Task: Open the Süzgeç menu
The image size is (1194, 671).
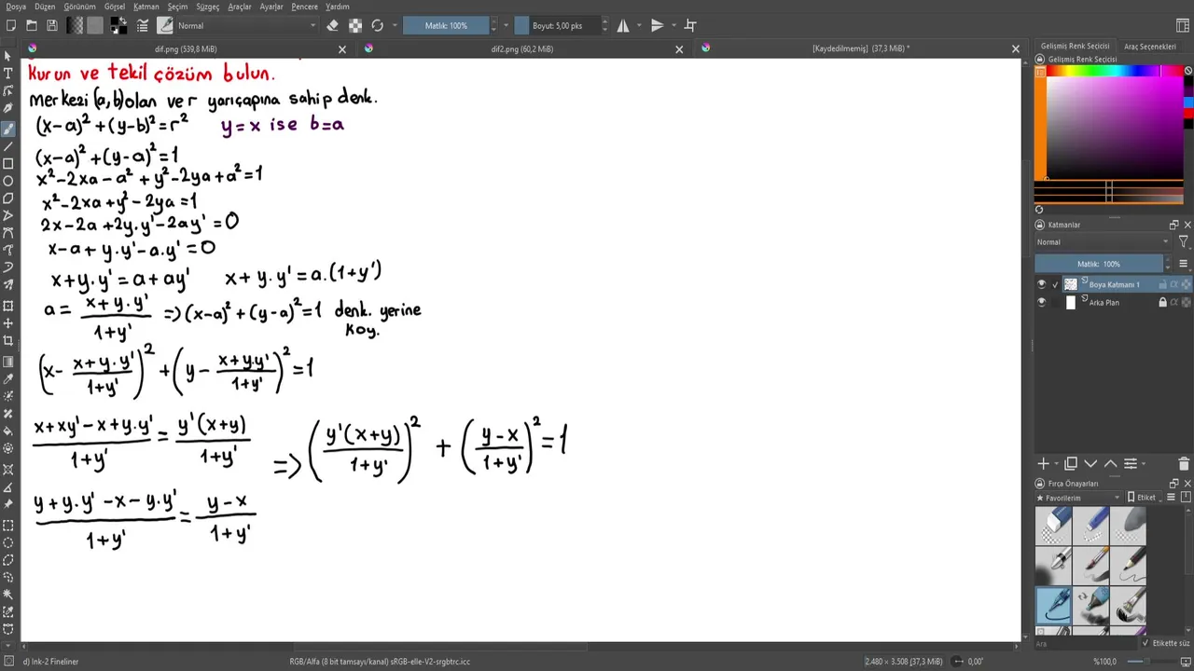Action: (207, 7)
